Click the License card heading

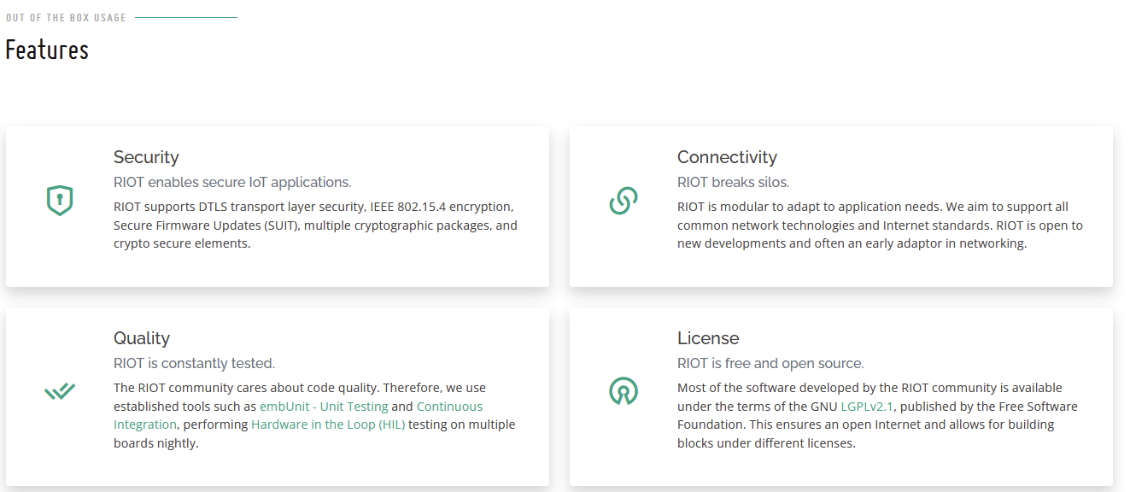click(708, 338)
